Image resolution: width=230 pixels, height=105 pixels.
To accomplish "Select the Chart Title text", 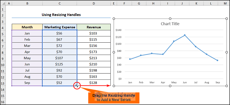I will point(170,24).
